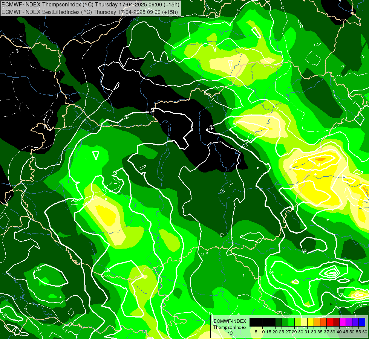Click the °C unit label in legend

(230, 333)
